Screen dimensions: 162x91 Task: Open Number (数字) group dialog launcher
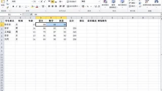99,11
